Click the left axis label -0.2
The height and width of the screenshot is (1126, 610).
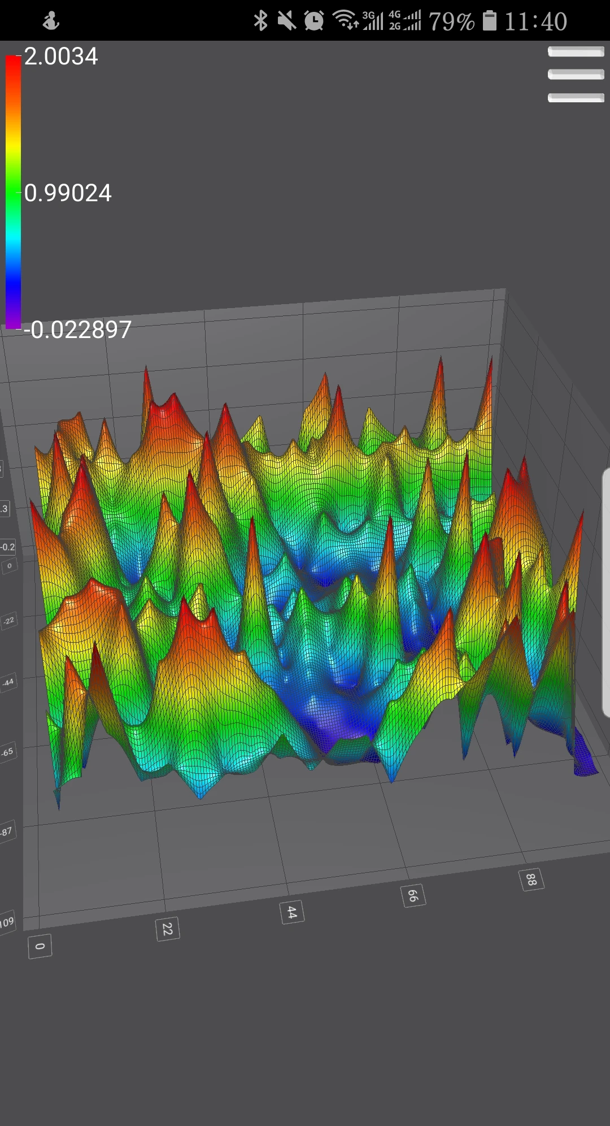point(8,547)
